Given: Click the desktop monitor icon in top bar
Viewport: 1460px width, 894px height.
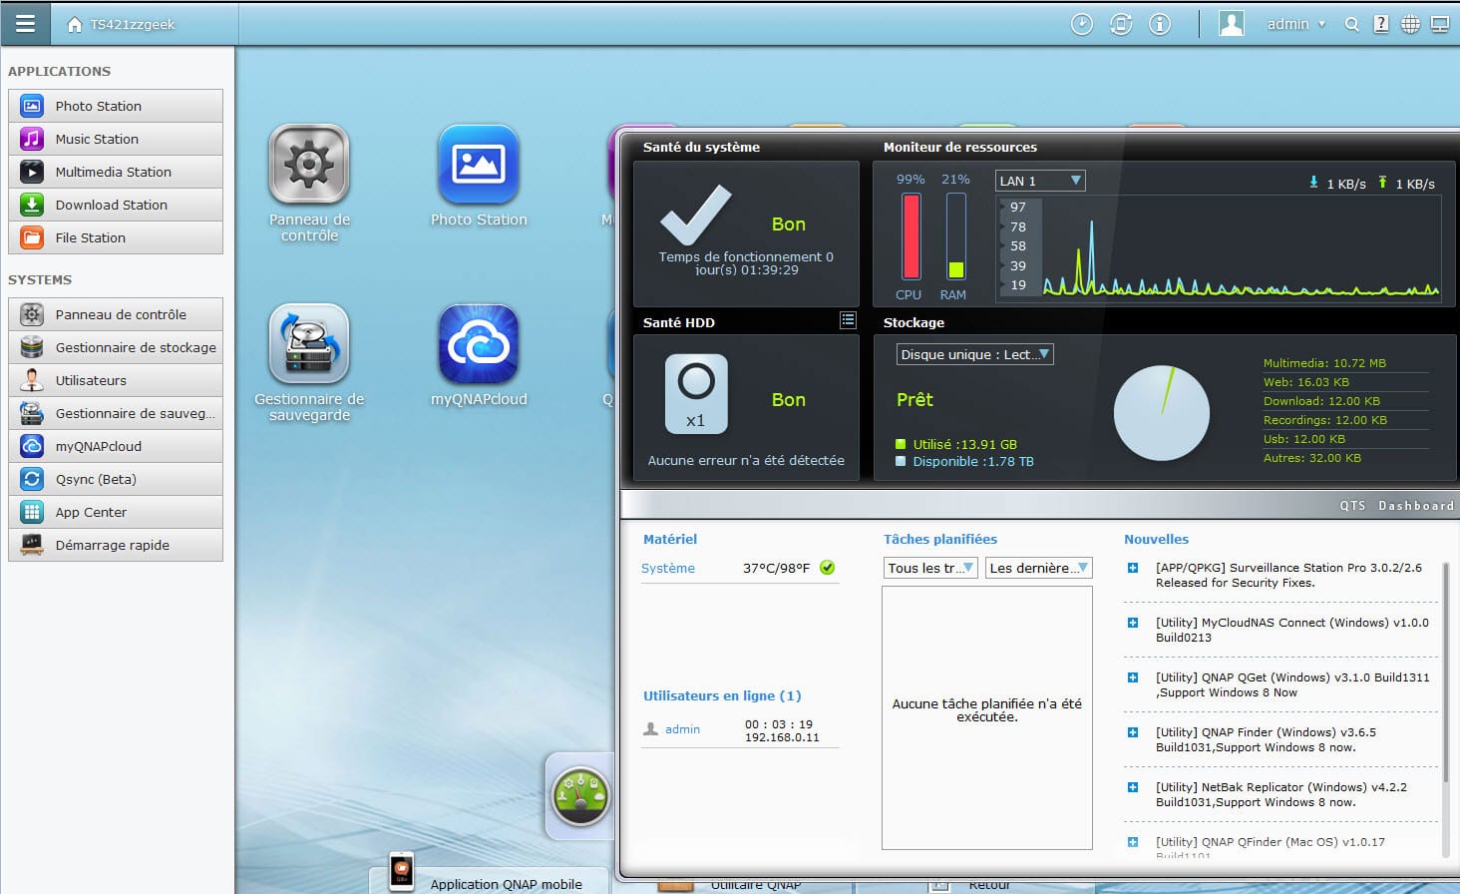Looking at the screenshot, I should [x=1440, y=25].
